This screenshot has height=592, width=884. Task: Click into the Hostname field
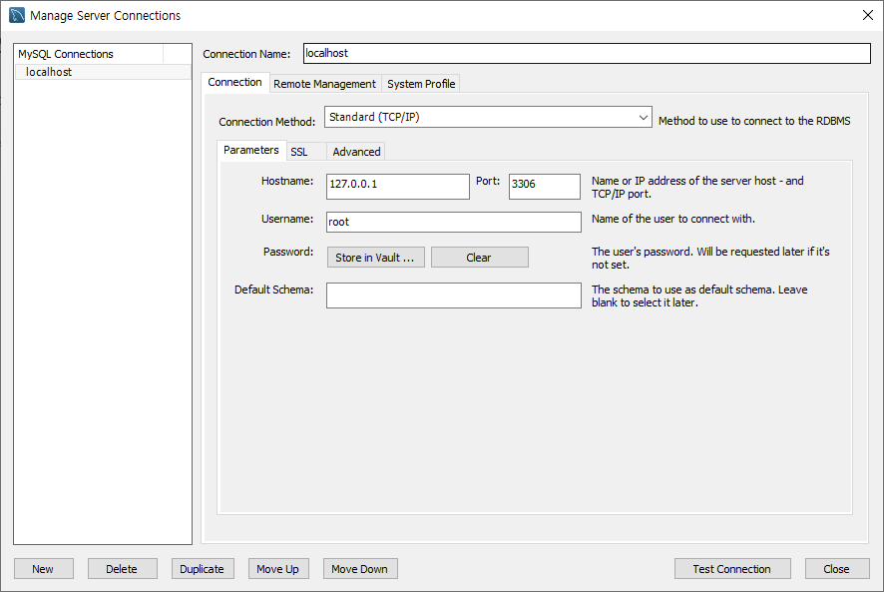click(397, 187)
